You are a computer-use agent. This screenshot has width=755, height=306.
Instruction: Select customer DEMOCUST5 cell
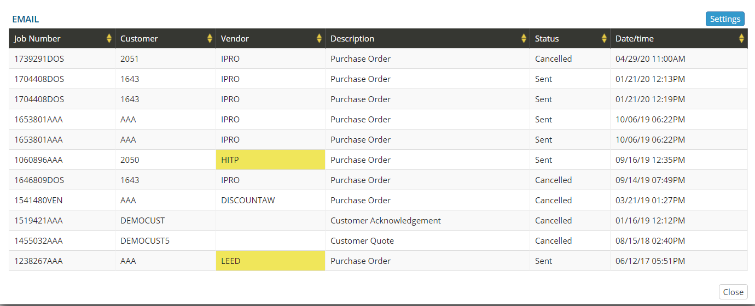click(x=145, y=240)
